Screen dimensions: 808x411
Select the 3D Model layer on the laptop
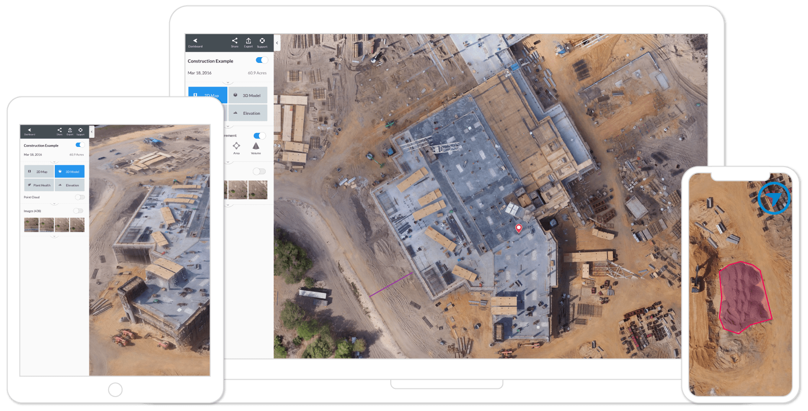[x=248, y=95]
